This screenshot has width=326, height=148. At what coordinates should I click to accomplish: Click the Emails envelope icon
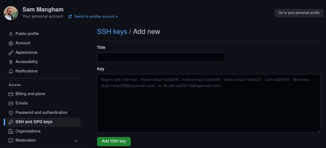click(11, 103)
